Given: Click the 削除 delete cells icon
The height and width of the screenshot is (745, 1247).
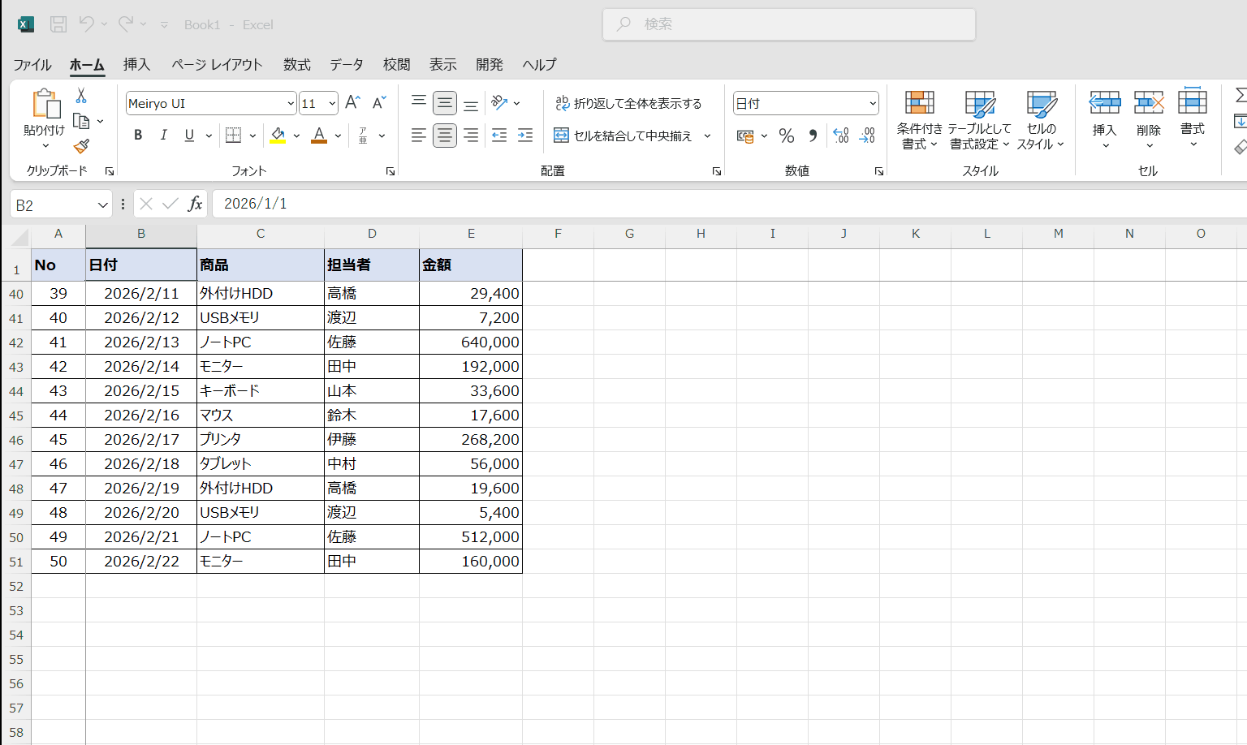Looking at the screenshot, I should (1149, 103).
